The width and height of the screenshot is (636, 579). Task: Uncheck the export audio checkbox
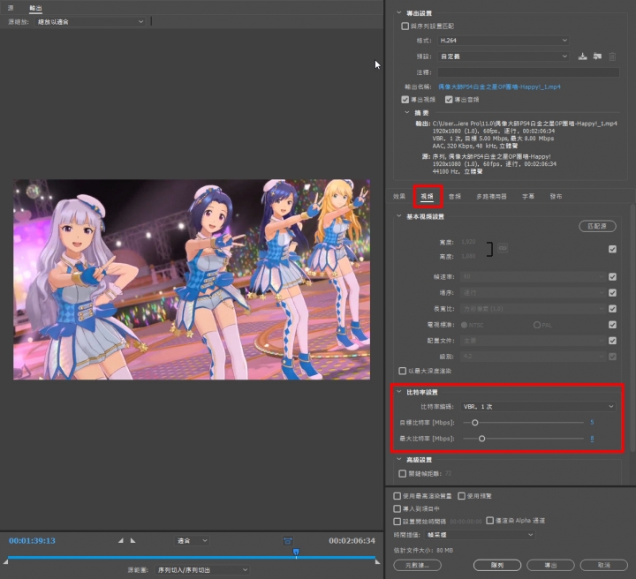tap(449, 99)
